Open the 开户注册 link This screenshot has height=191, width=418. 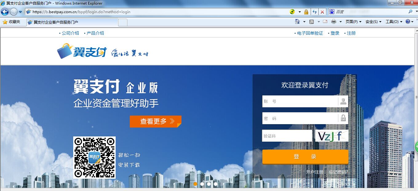click(315, 172)
